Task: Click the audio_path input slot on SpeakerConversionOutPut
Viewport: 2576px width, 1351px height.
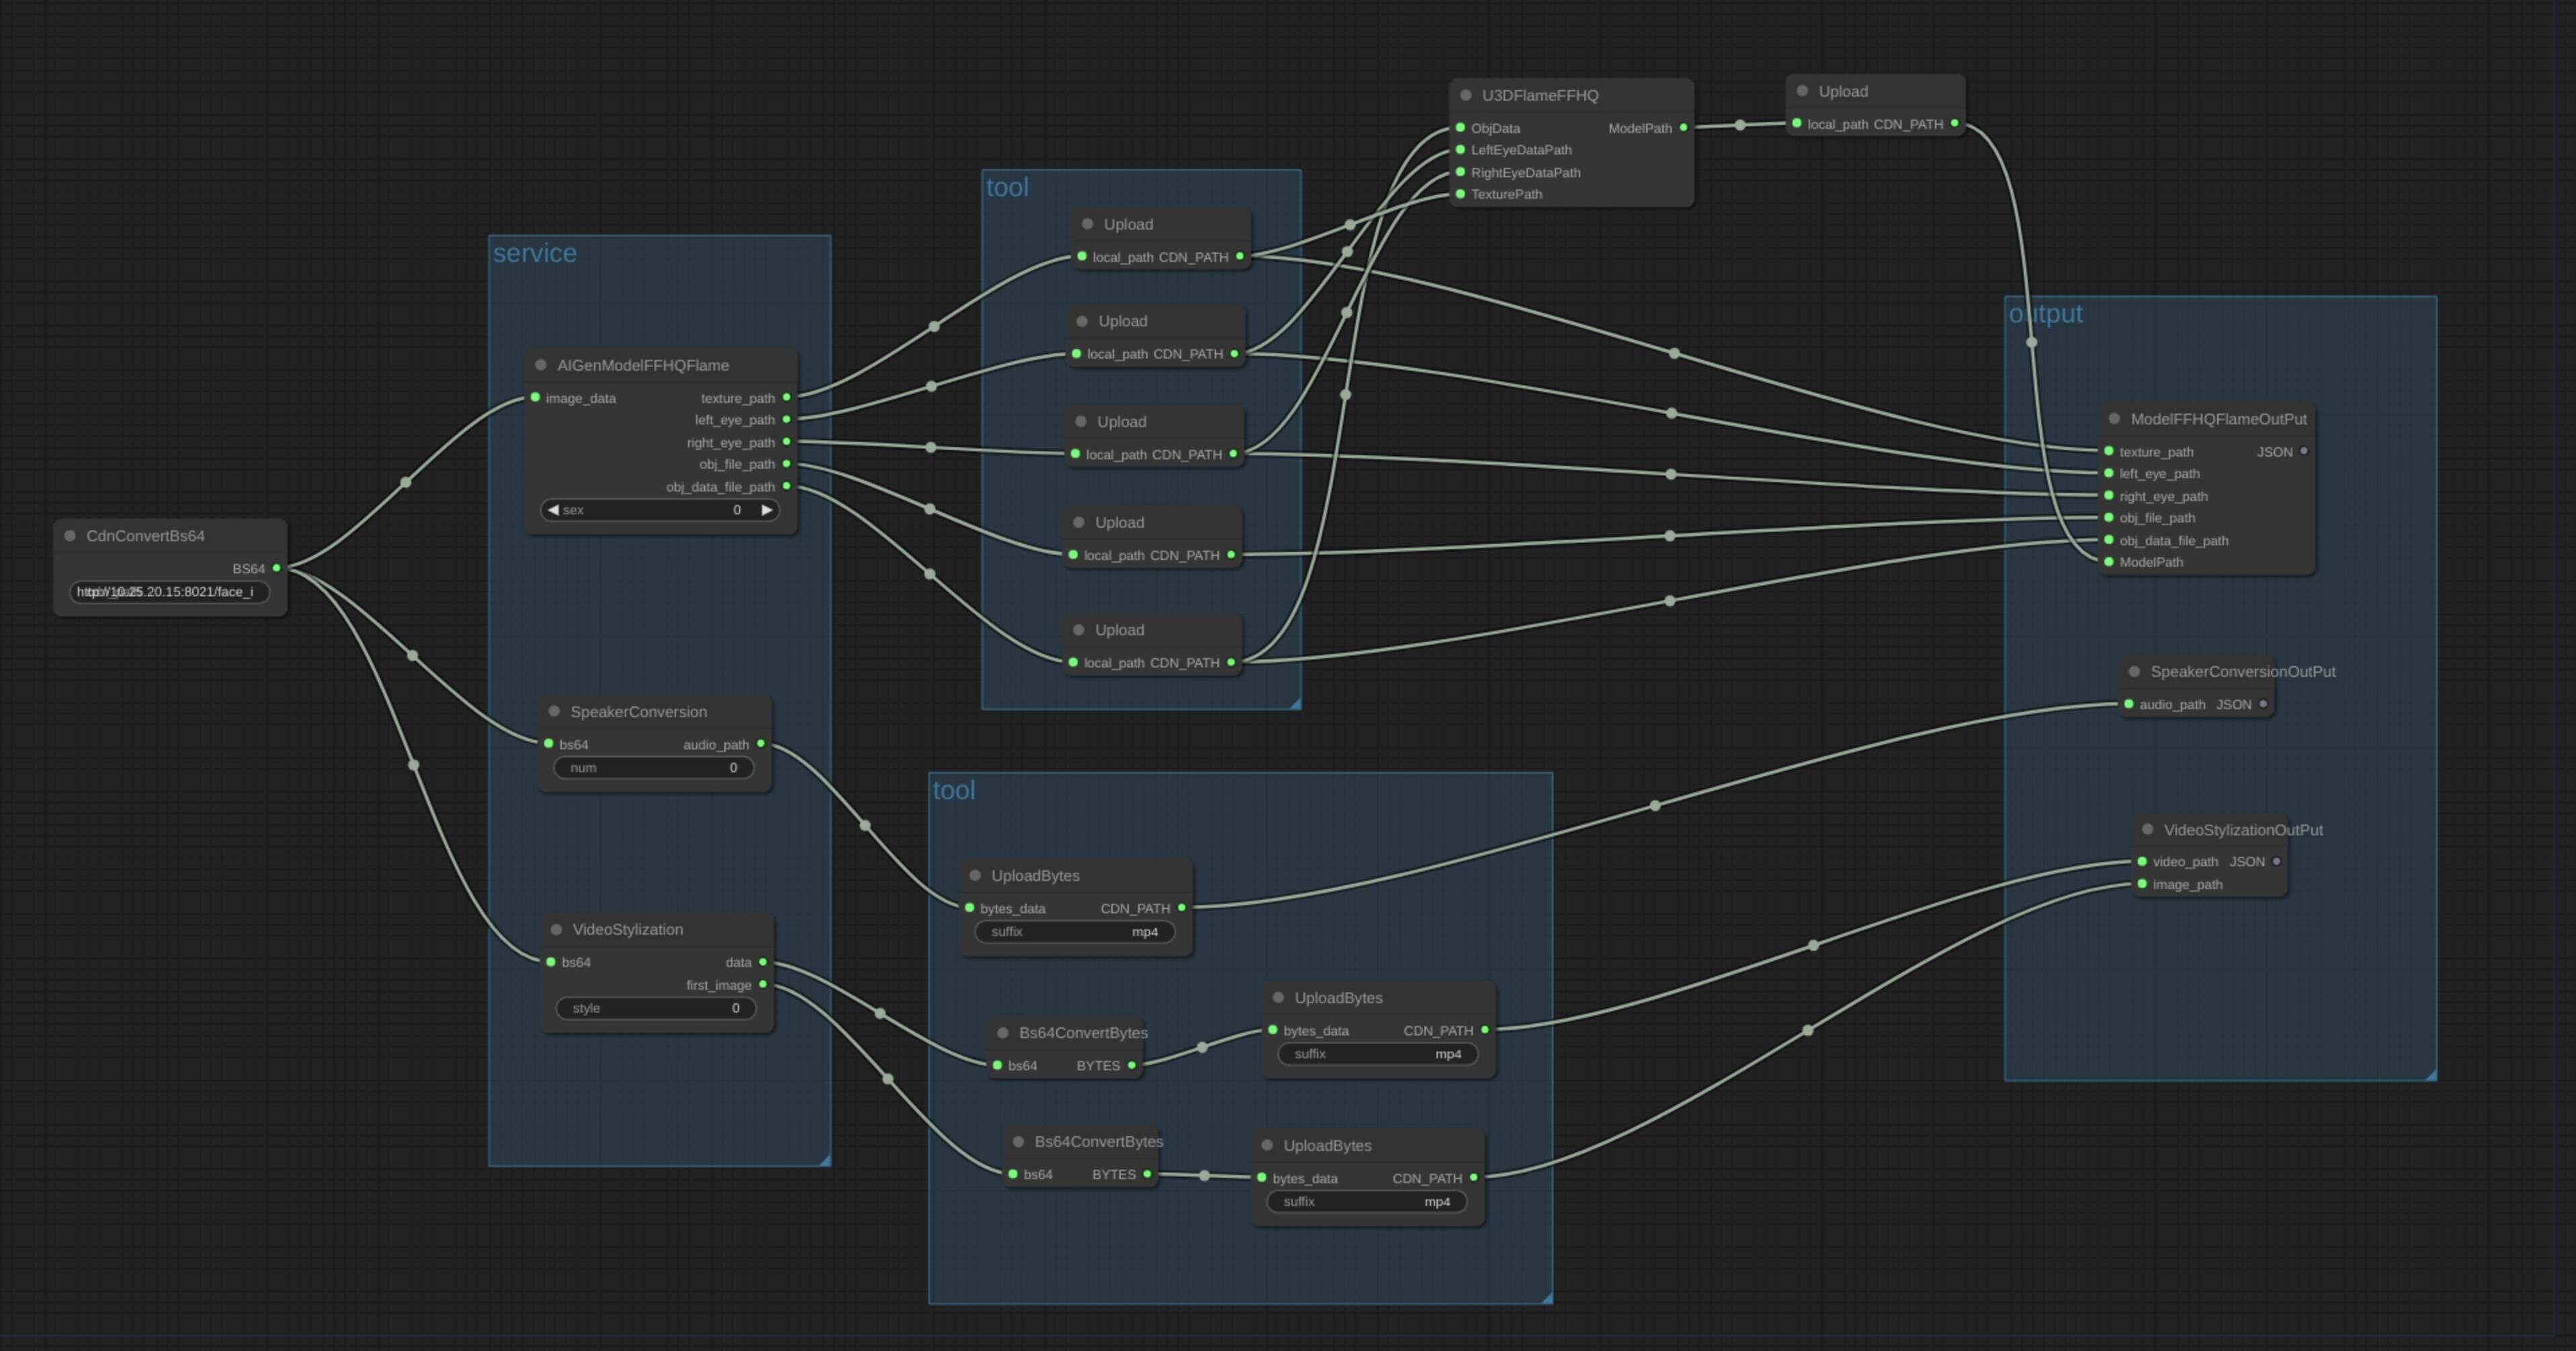Action: pos(2128,704)
